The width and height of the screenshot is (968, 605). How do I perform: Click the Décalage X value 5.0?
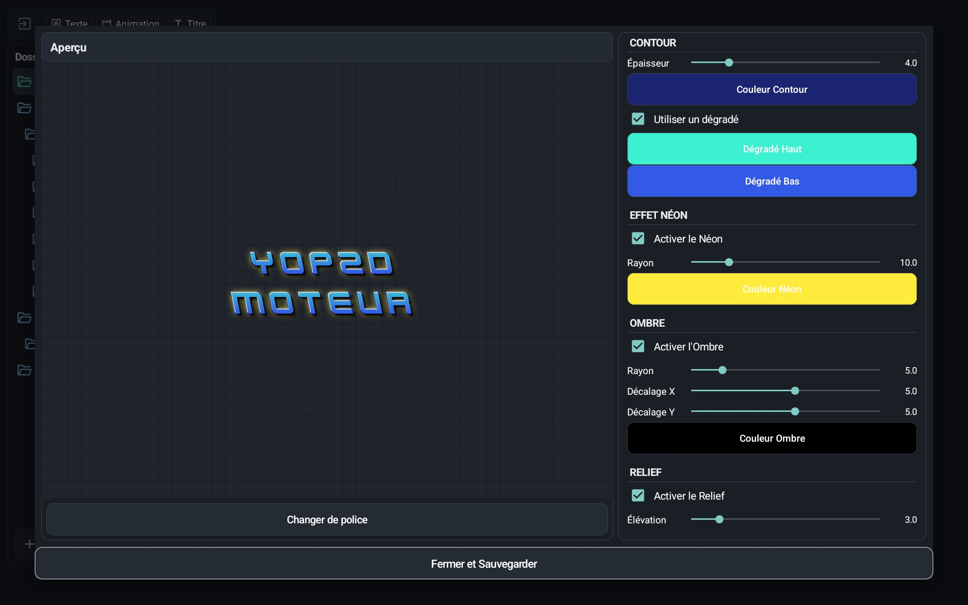tap(911, 391)
